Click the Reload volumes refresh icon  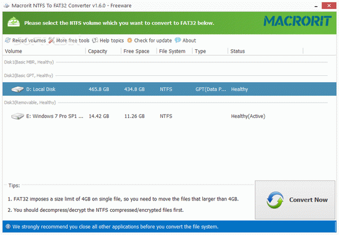(7, 40)
